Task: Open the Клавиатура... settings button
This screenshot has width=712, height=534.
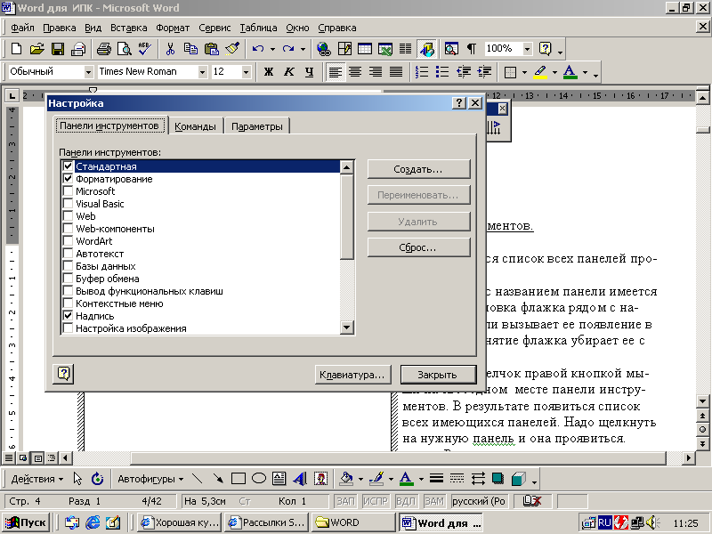Action: click(352, 375)
